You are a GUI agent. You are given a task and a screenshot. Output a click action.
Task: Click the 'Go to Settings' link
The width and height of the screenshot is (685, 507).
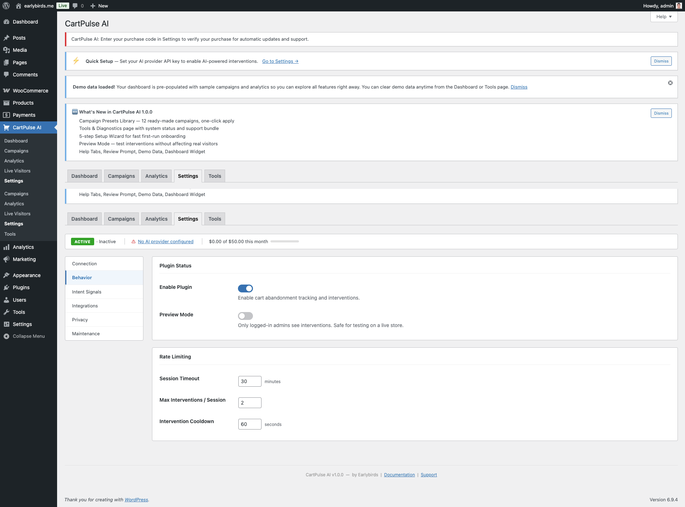tap(280, 61)
